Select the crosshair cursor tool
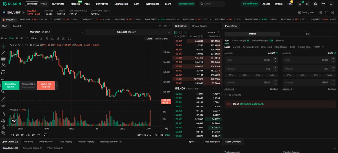The width and height of the screenshot is (338, 153). [3, 46]
